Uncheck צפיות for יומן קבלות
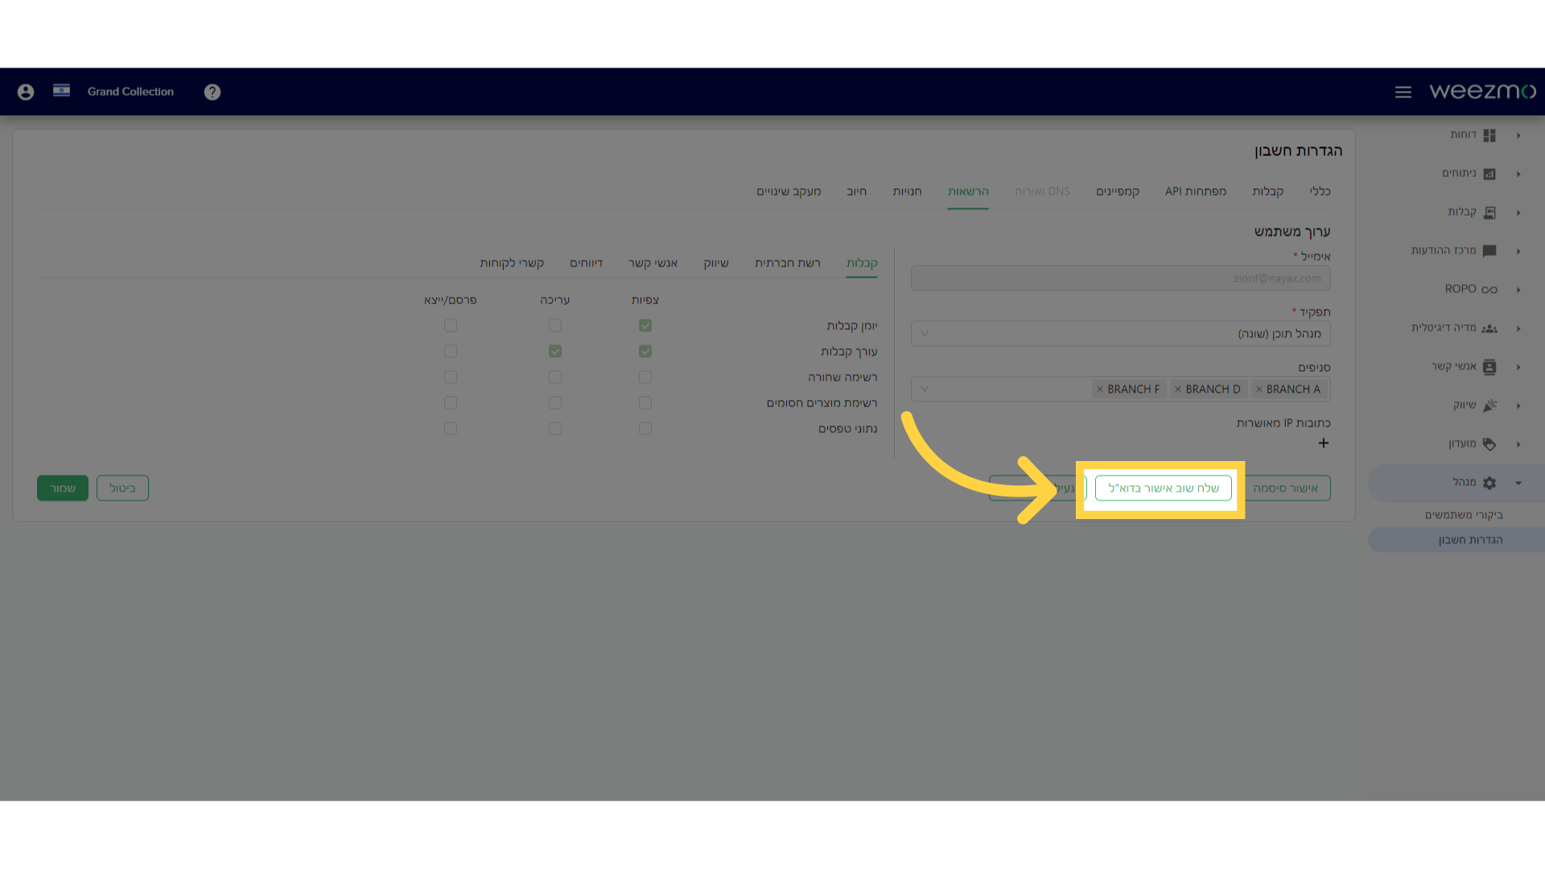This screenshot has height=869, width=1545. (x=645, y=326)
